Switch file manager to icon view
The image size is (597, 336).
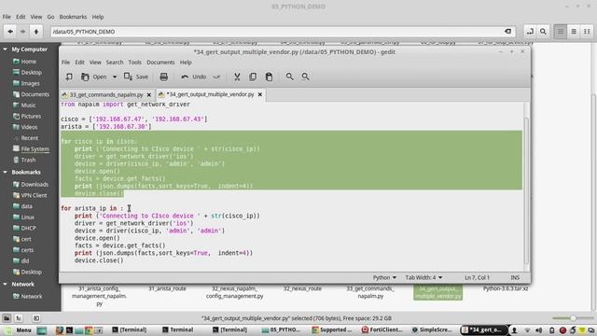pos(561,32)
